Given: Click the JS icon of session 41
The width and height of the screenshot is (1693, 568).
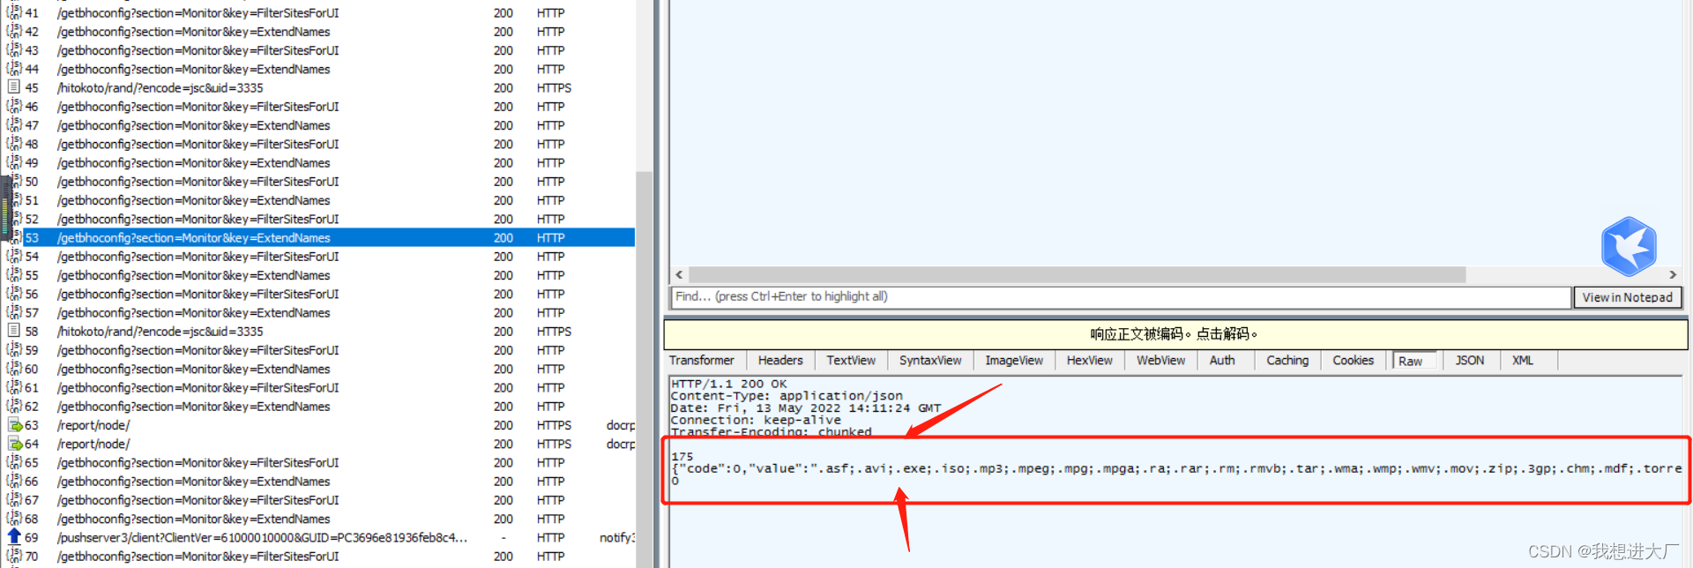Looking at the screenshot, I should [x=14, y=12].
